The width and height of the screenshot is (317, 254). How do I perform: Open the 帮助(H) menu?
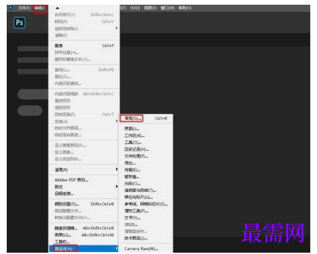(x=185, y=8)
